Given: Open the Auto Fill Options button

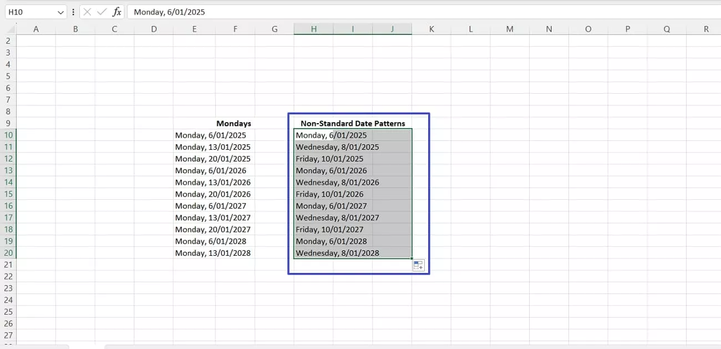Looking at the screenshot, I should [x=418, y=265].
